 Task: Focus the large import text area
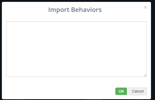76,49
